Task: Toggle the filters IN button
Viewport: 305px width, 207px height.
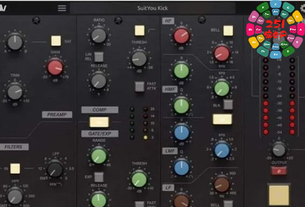Action: point(15,168)
